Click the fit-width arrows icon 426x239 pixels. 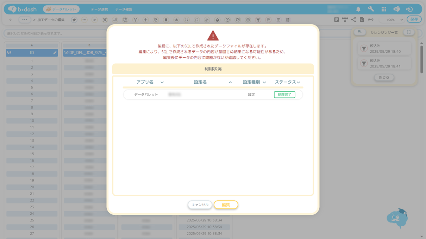click(371, 20)
